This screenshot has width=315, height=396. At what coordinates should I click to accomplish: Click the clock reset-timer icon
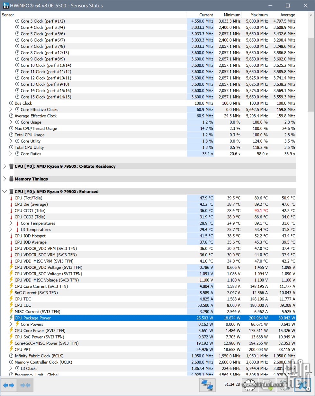[249, 385]
